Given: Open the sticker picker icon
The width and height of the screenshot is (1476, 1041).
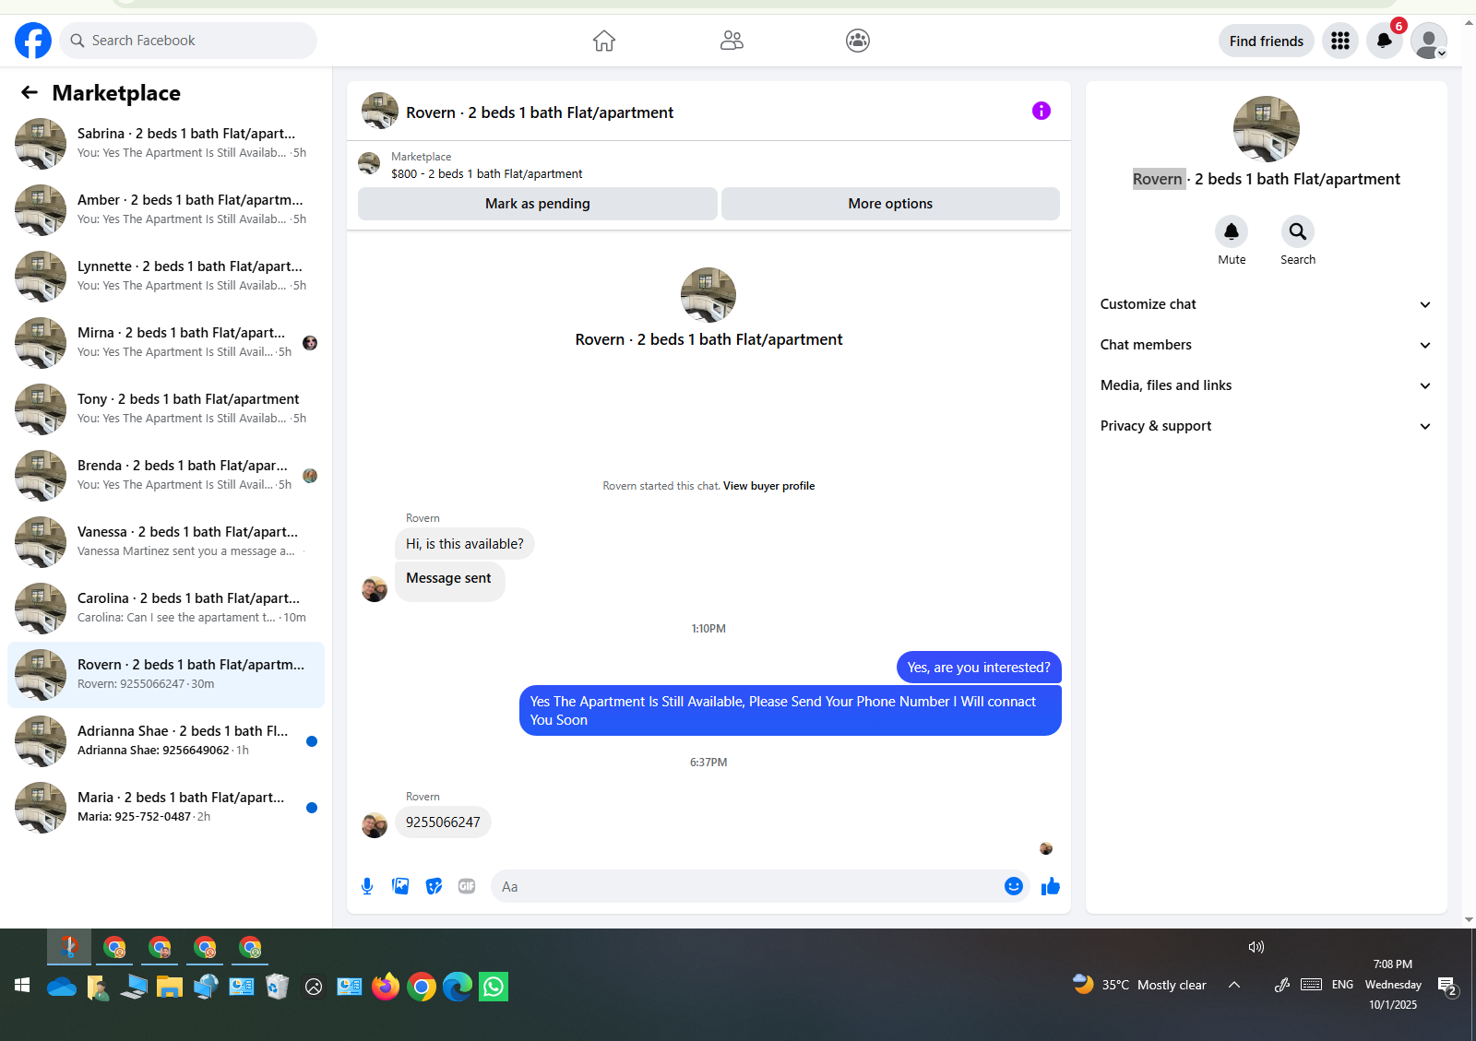Looking at the screenshot, I should coord(434,886).
